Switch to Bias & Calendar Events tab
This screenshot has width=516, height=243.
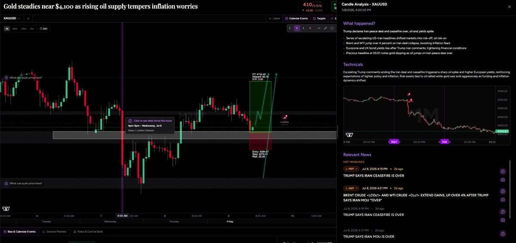(x=19, y=231)
